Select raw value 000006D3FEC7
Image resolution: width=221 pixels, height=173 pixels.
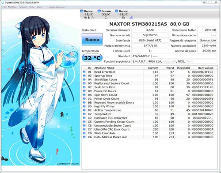pos(202,72)
